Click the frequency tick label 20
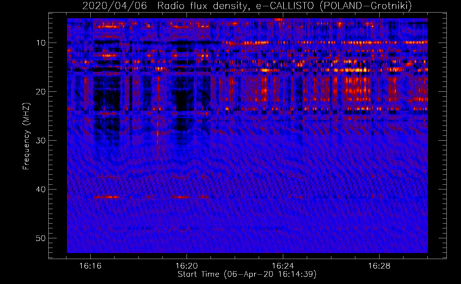This screenshot has width=461, height=284. tap(41, 92)
